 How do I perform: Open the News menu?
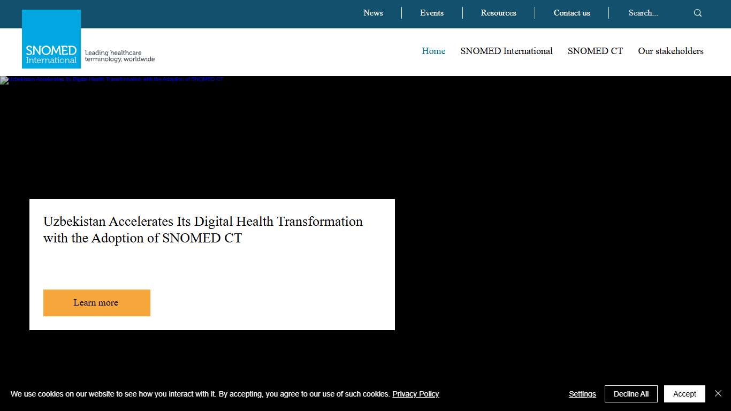[x=373, y=13]
